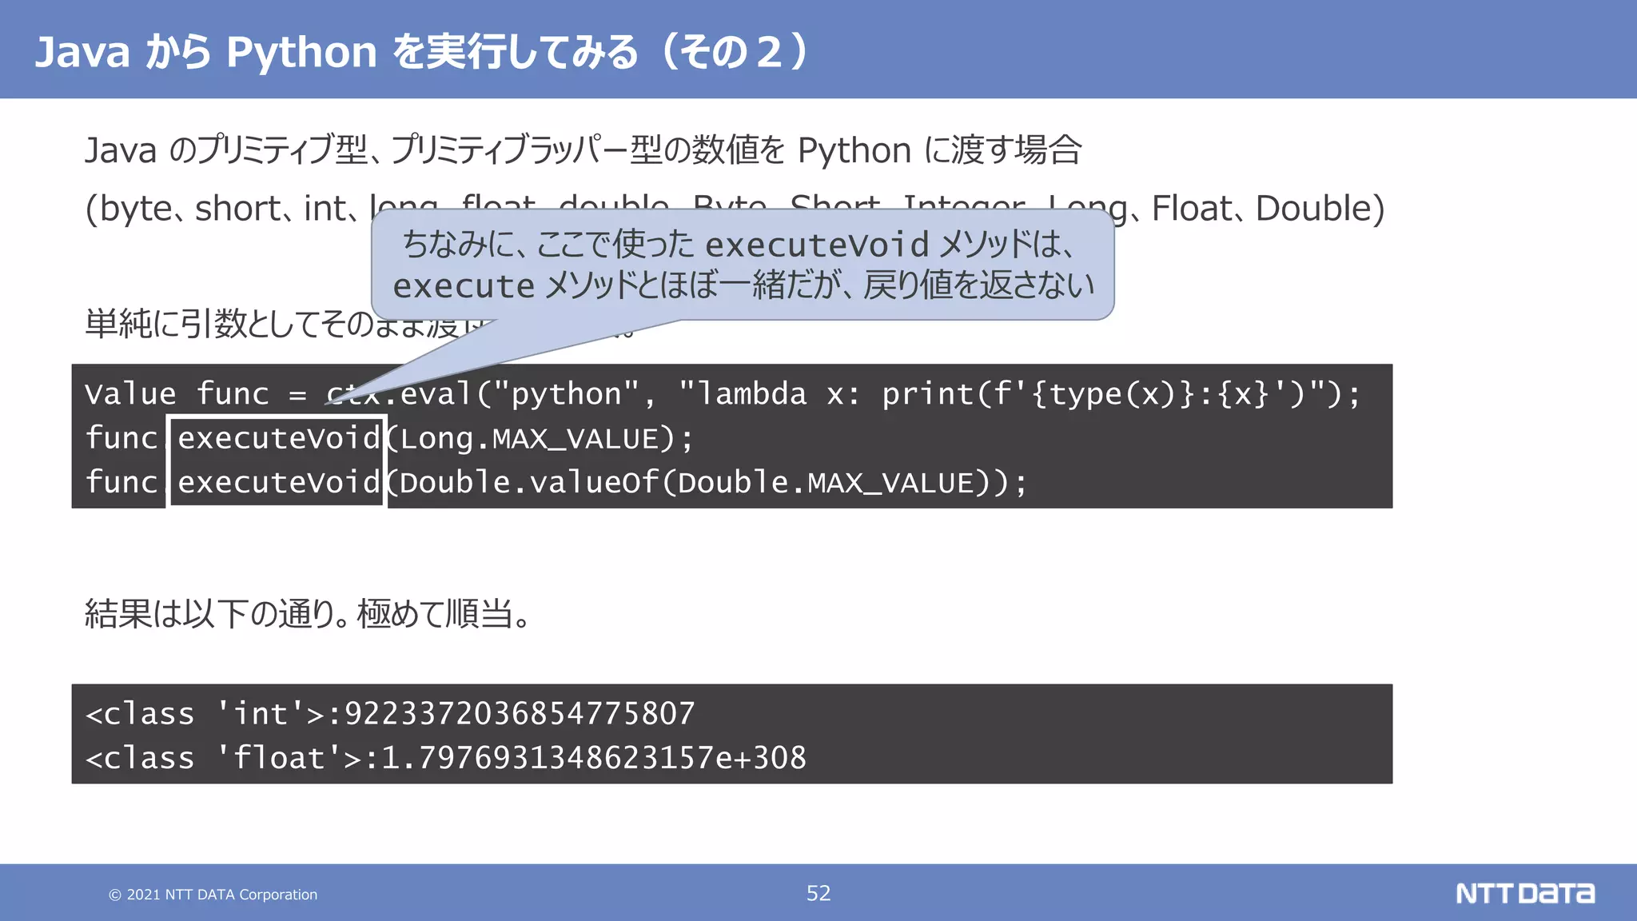The width and height of the screenshot is (1637, 921).
Task: Click '結果は以下の通り。極めて順当。' sentence
Action: [308, 614]
